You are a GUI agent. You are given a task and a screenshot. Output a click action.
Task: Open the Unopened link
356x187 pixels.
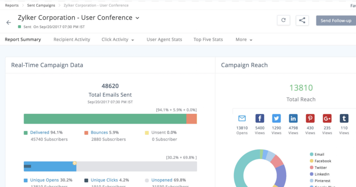pos(162,180)
